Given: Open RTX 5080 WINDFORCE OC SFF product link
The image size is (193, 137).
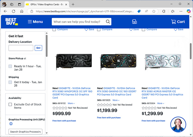Looking at the screenshot, I should click(x=73, y=93).
